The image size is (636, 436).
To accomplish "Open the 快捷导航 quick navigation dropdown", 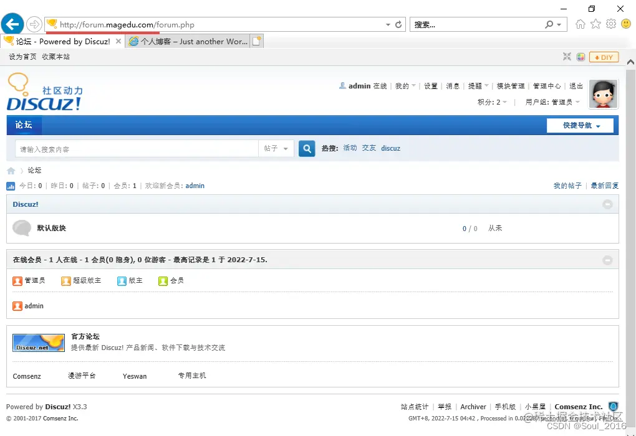I will pyautogui.click(x=580, y=125).
